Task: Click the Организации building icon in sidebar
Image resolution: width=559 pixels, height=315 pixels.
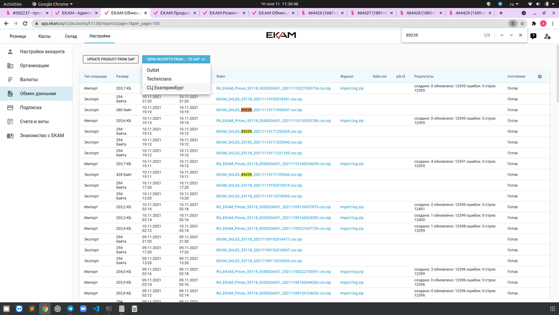Action: click(x=10, y=65)
